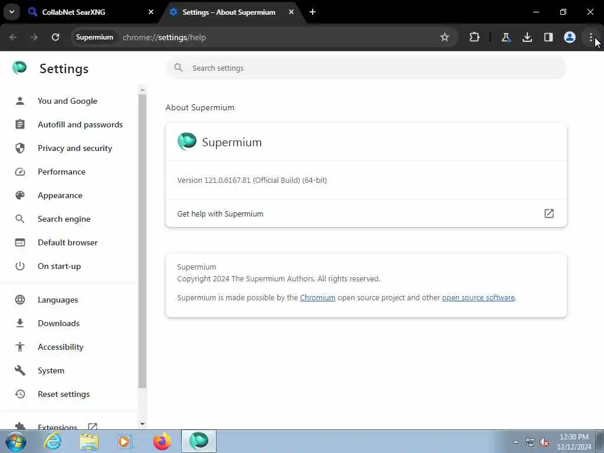Viewport: 604px width, 453px height.
Task: Open the profile avatar menu
Action: click(570, 37)
